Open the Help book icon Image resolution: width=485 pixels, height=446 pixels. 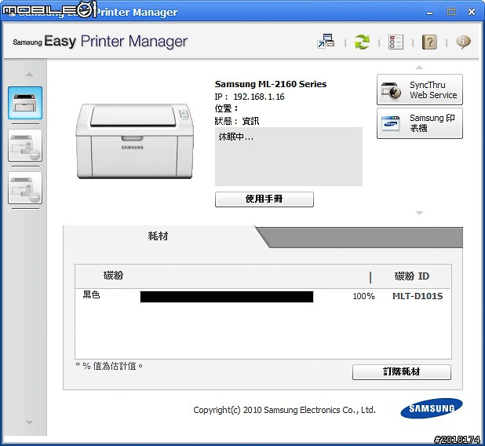[x=429, y=42]
